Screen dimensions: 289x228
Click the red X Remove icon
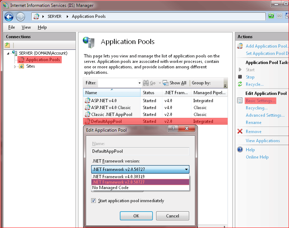(240, 131)
